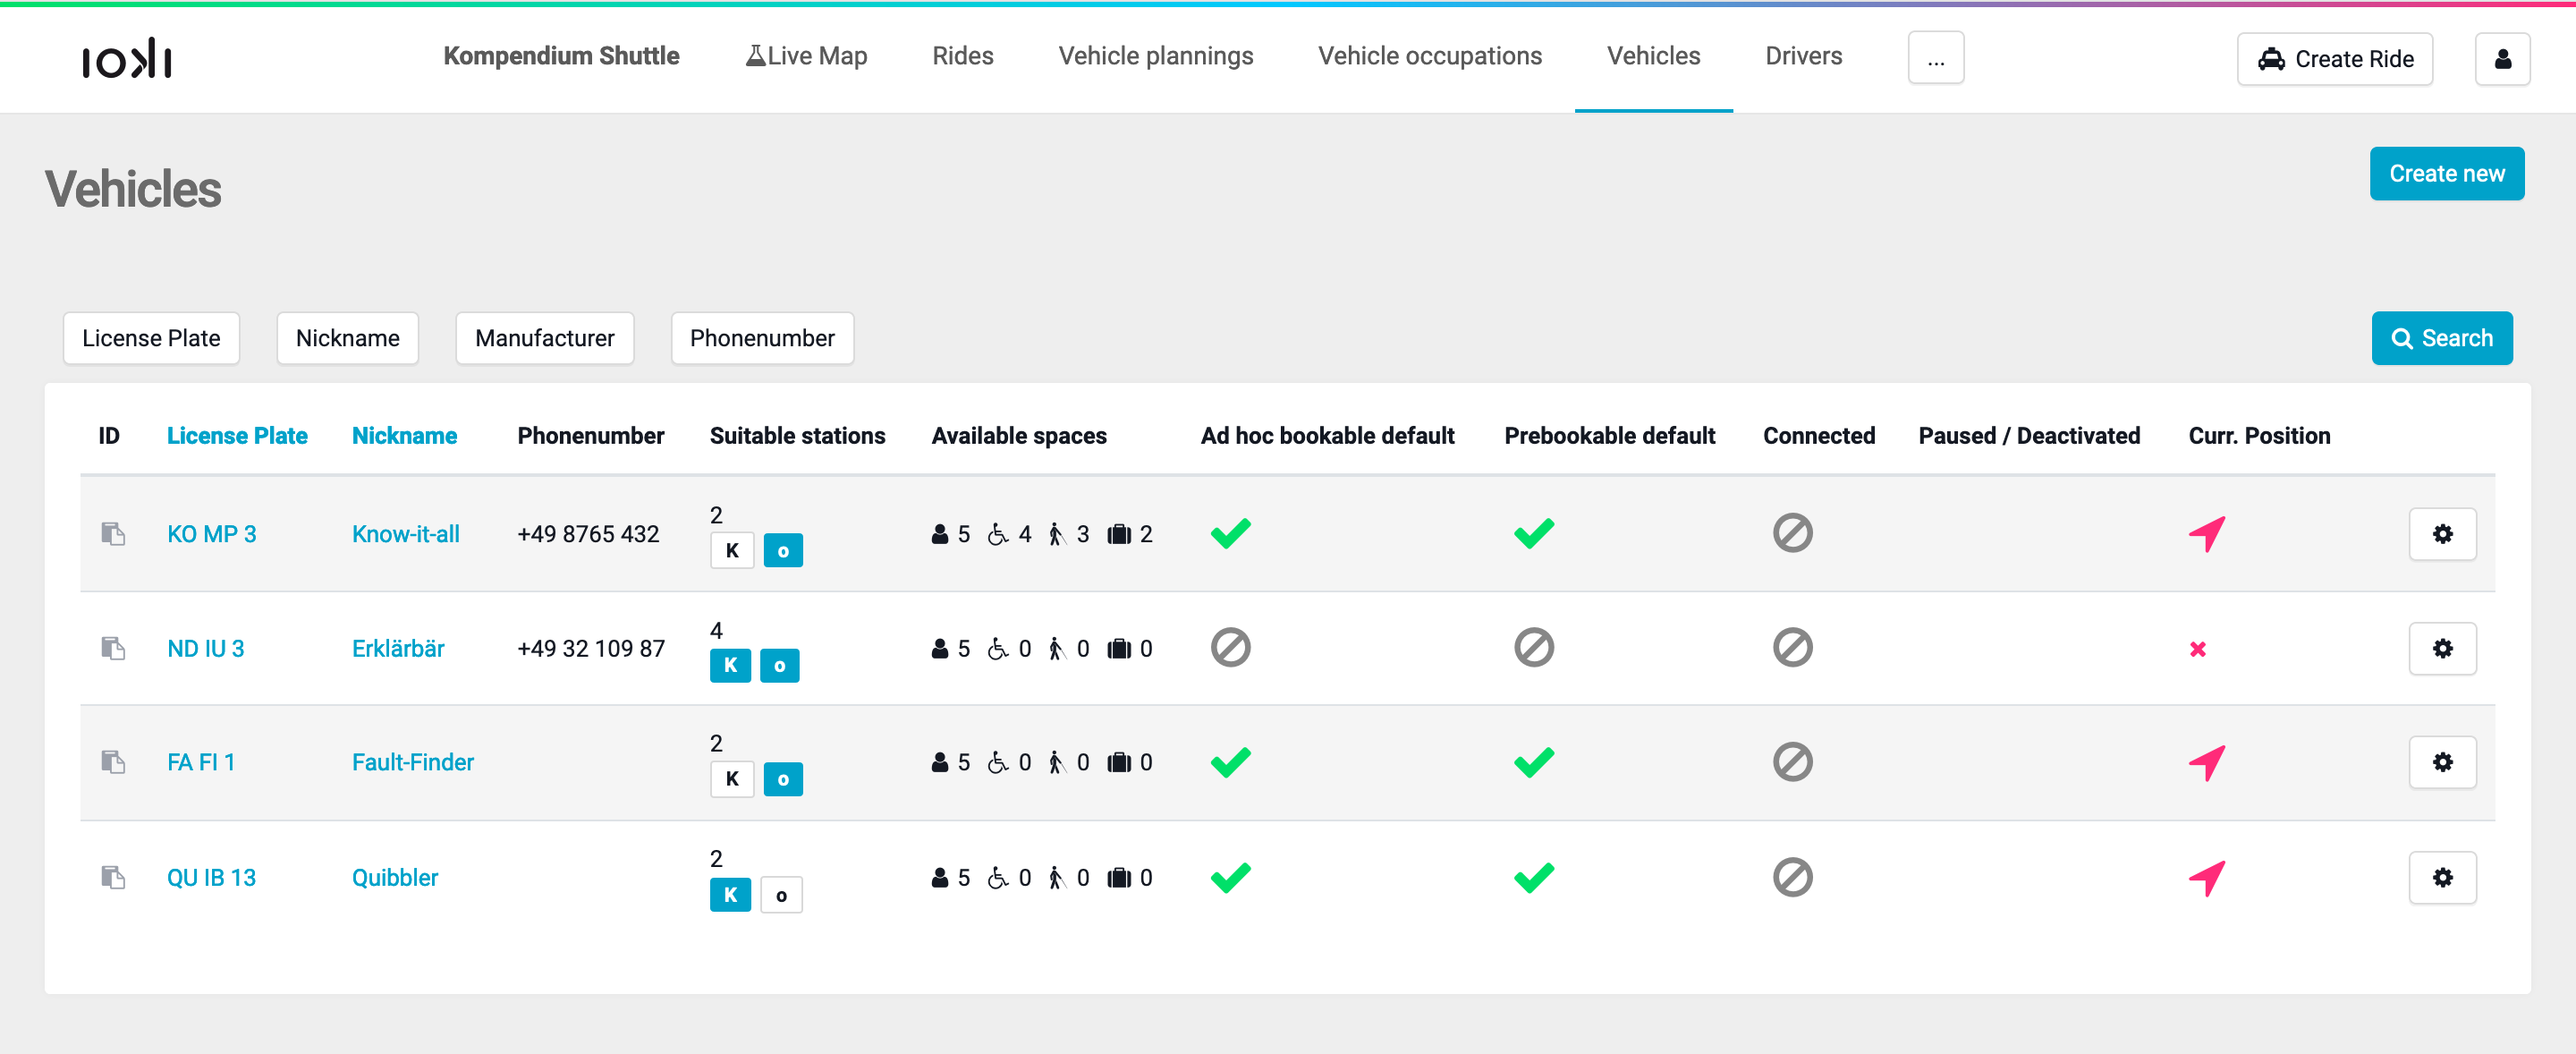Copy ID of vehicle QU IB 13

coord(113,877)
